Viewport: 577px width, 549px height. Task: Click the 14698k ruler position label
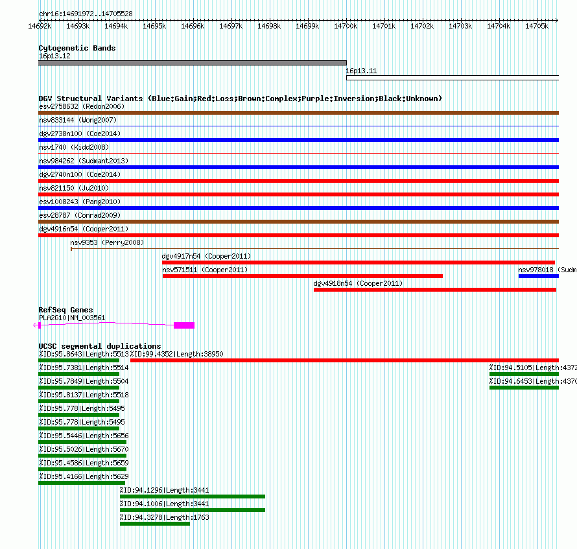click(x=269, y=26)
